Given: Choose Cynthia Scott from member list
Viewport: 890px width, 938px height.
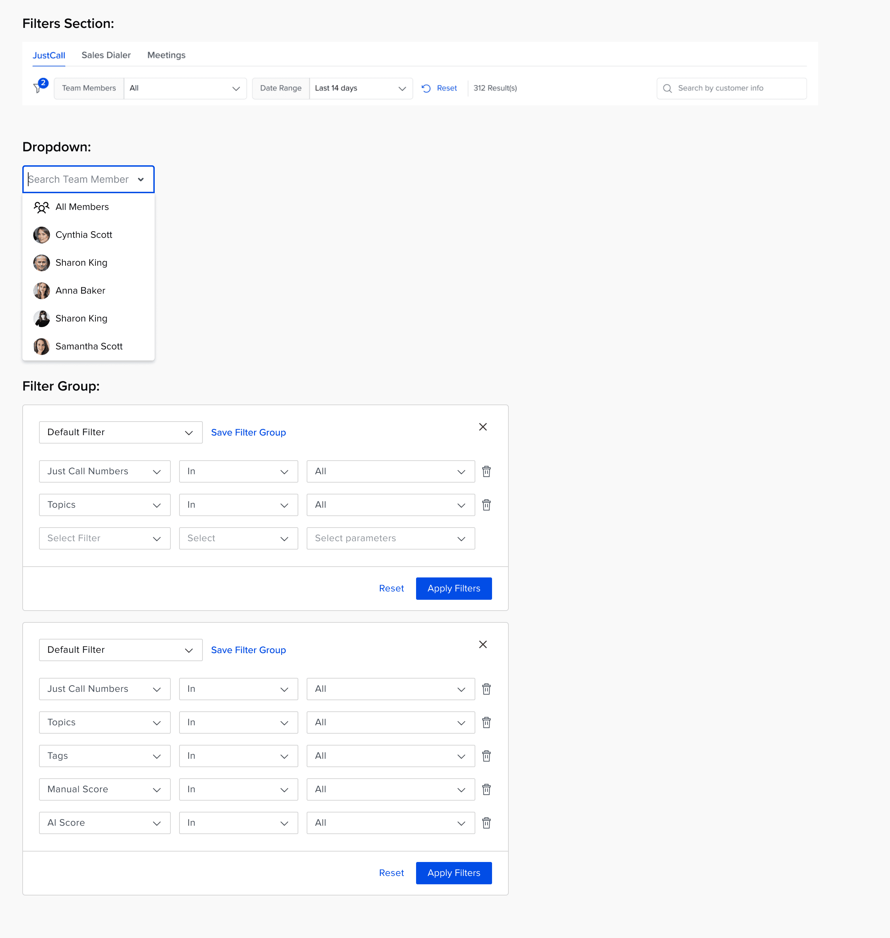Looking at the screenshot, I should [x=84, y=235].
